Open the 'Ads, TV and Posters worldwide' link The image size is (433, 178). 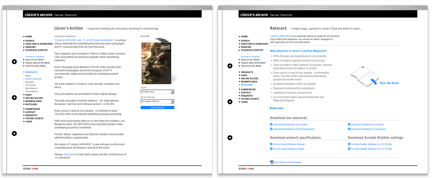(x=84, y=40)
